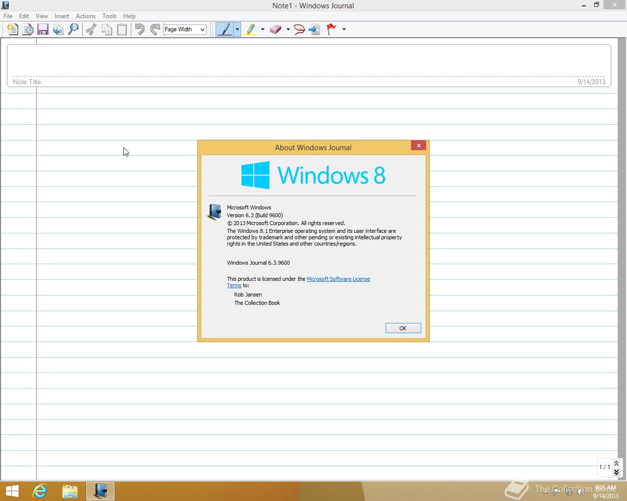This screenshot has width=627, height=501.
Task: Launch Internet Explorer from taskbar
Action: (x=40, y=491)
